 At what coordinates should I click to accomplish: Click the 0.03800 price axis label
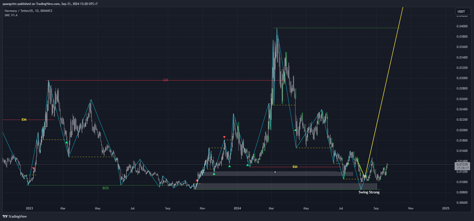point(462,36)
